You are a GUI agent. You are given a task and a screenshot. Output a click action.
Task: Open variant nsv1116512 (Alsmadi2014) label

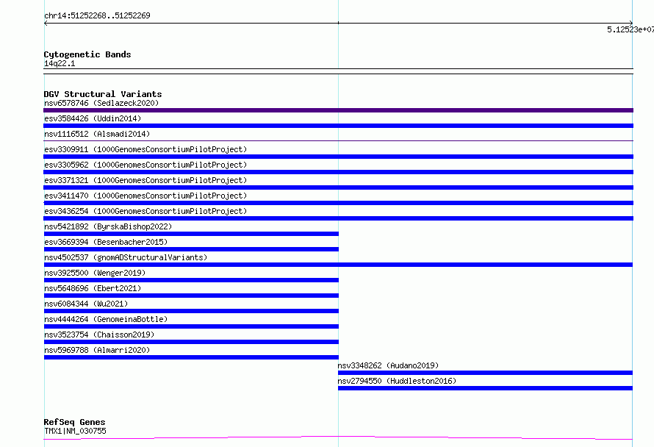coord(97,134)
